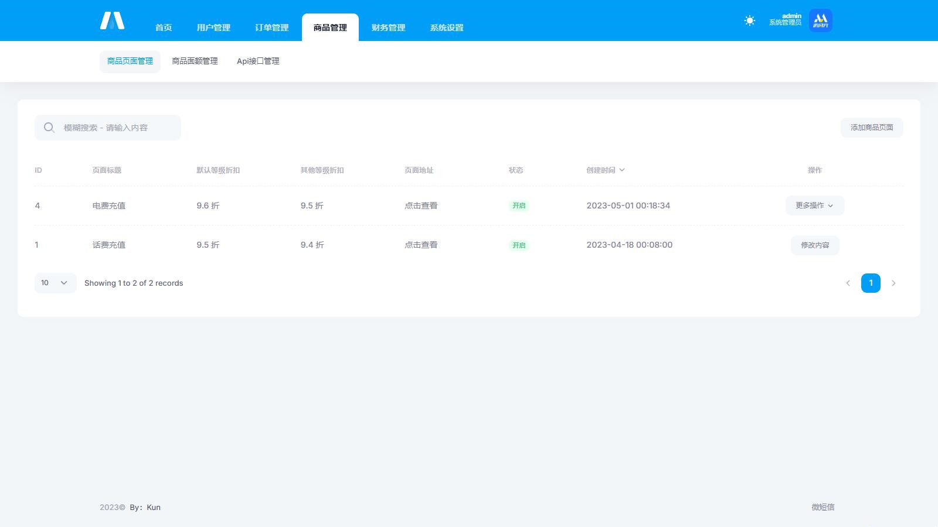Go to the next page arrow
Screen dimensions: 938x527
(893, 283)
